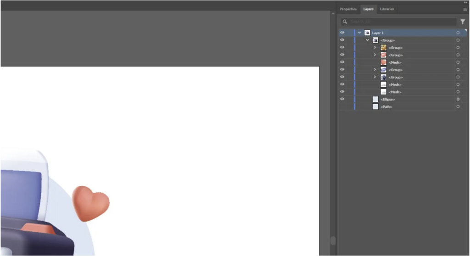Click the parent Group thumbnail under Layer 1

(x=375, y=40)
